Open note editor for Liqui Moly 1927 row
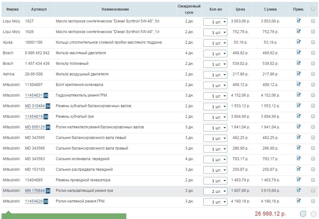The height and width of the screenshot is (219, 319). point(298,21)
